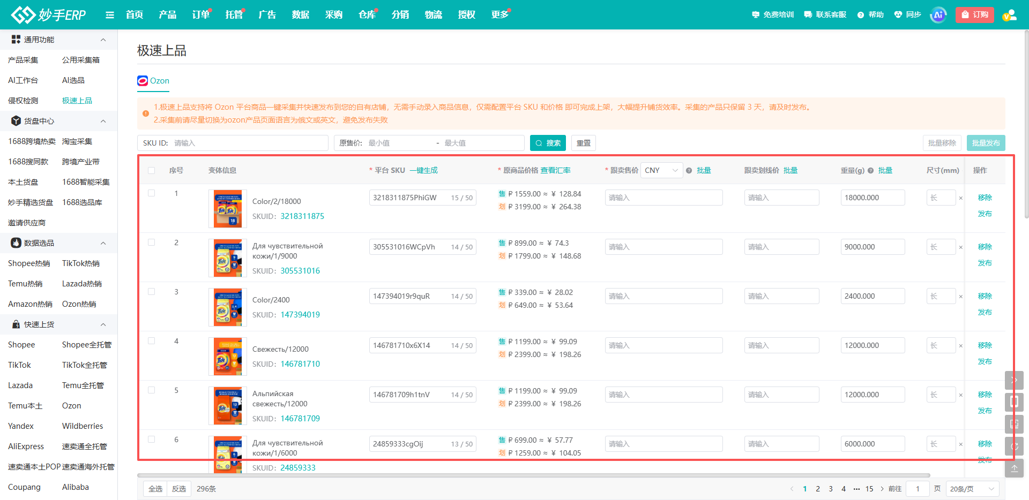Click the previous page arrow in pagination
The image size is (1029, 500).
click(x=792, y=489)
